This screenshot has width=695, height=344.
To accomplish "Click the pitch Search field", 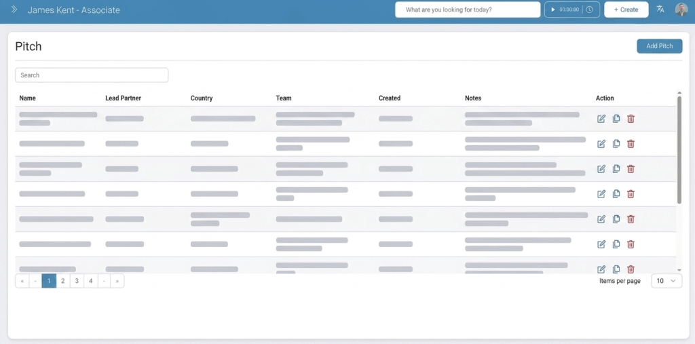I will click(92, 75).
